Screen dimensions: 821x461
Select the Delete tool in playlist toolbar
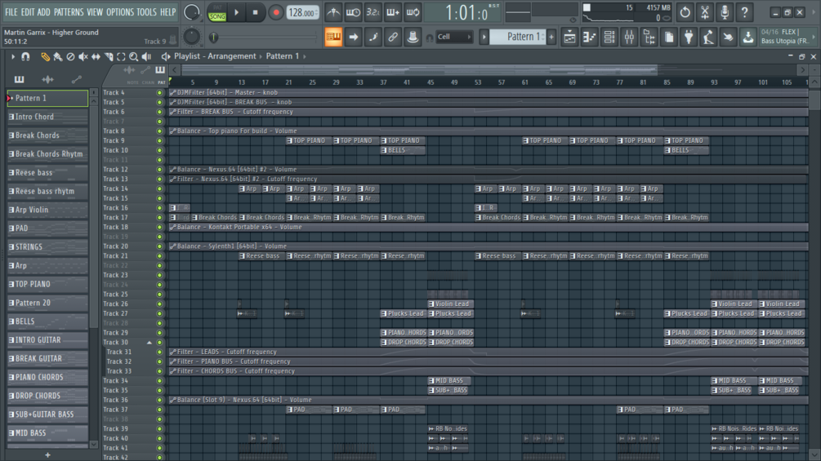71,56
